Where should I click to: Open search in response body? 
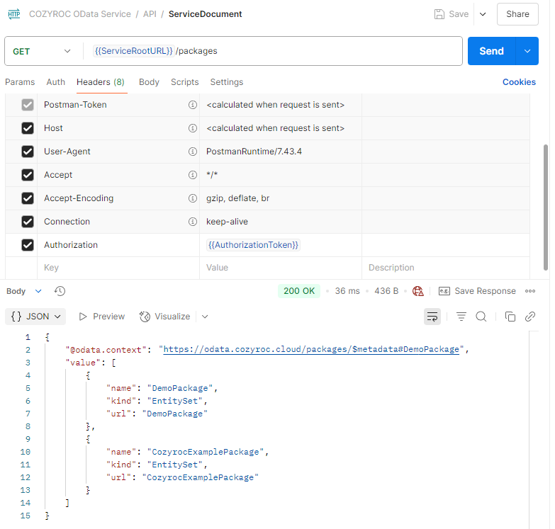[x=481, y=317]
